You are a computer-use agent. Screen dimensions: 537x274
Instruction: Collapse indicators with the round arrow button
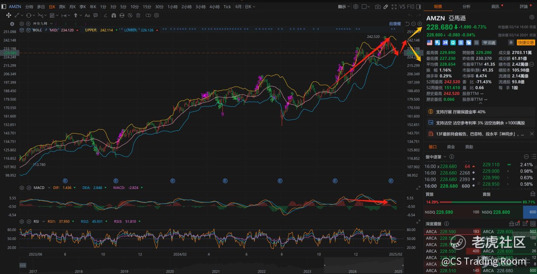pos(12,24)
